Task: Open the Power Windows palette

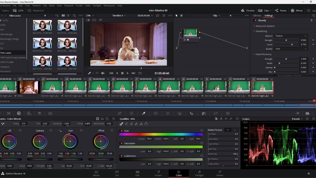Action: (156, 113)
